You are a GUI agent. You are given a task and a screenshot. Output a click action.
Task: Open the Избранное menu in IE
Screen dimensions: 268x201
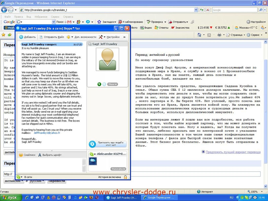(x=41, y=17)
